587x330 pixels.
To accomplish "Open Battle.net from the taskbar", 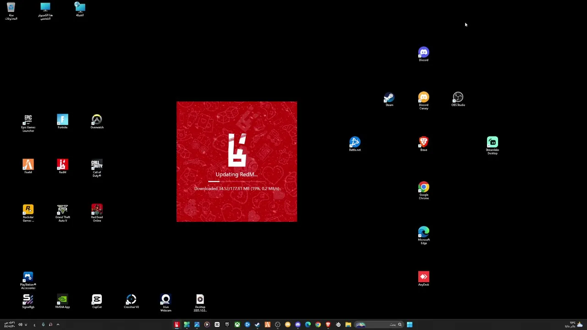I will [247, 324].
